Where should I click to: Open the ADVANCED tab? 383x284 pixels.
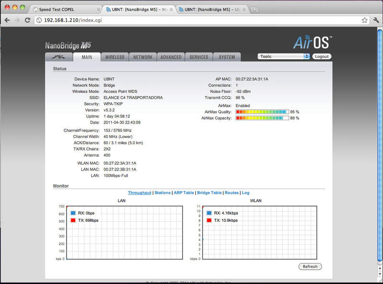coord(171,57)
